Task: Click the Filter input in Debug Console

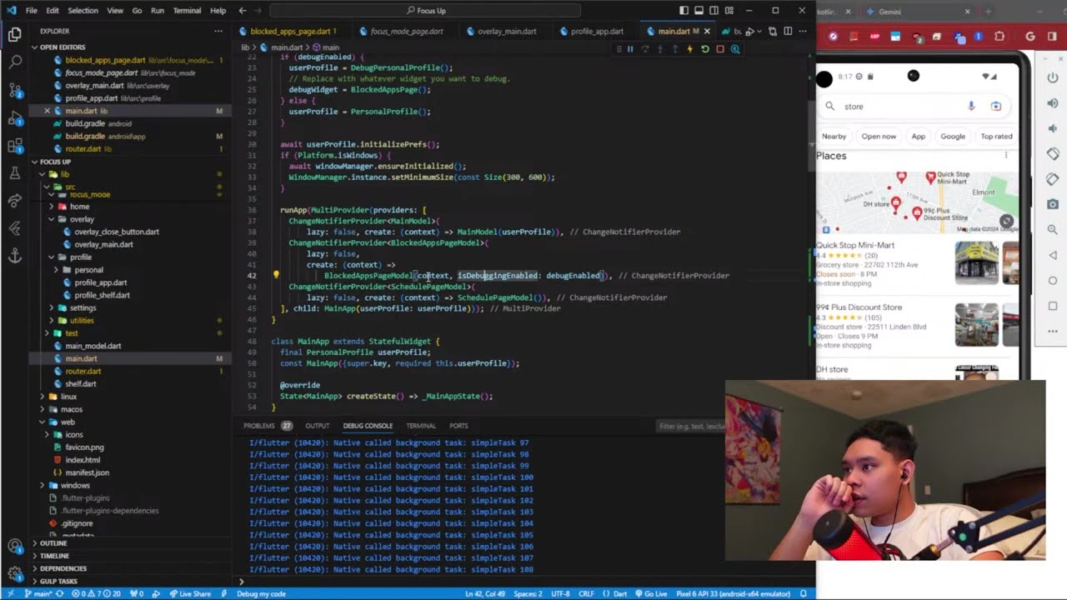Action: (690, 426)
